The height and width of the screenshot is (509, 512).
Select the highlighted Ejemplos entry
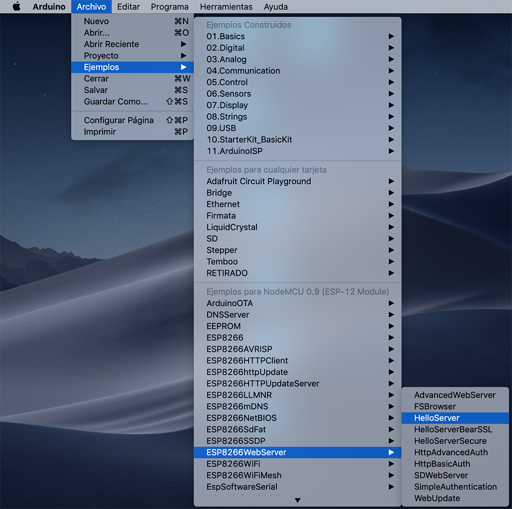132,67
